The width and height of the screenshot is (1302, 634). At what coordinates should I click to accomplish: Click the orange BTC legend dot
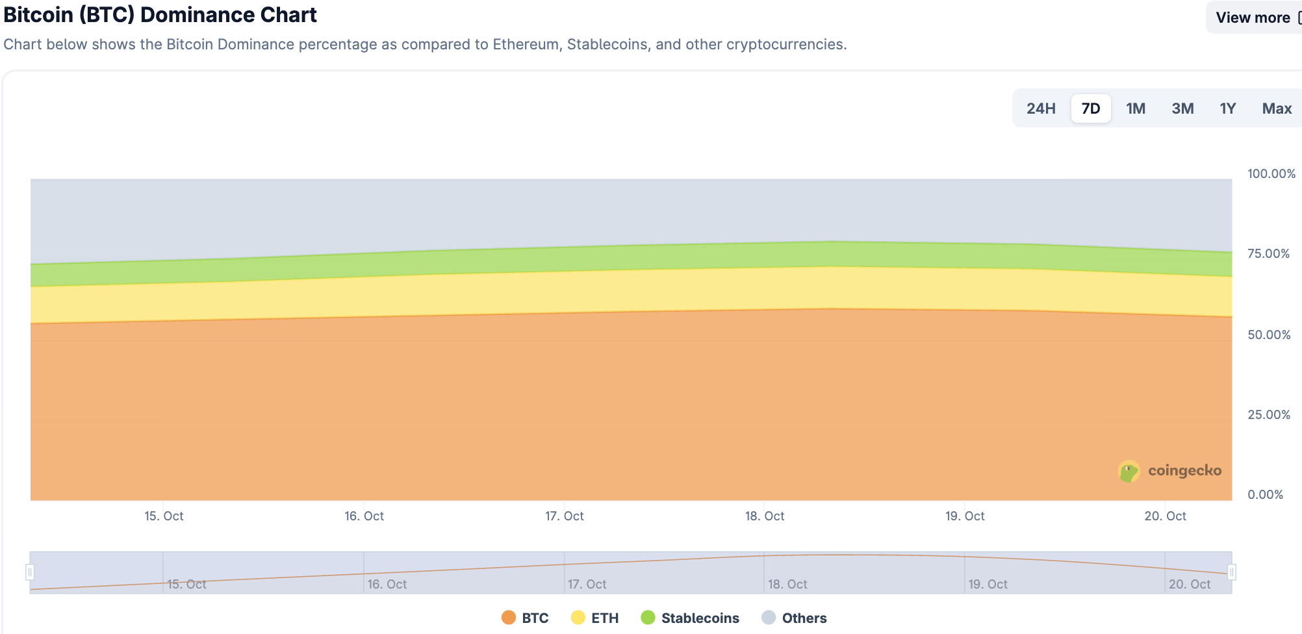tap(507, 618)
